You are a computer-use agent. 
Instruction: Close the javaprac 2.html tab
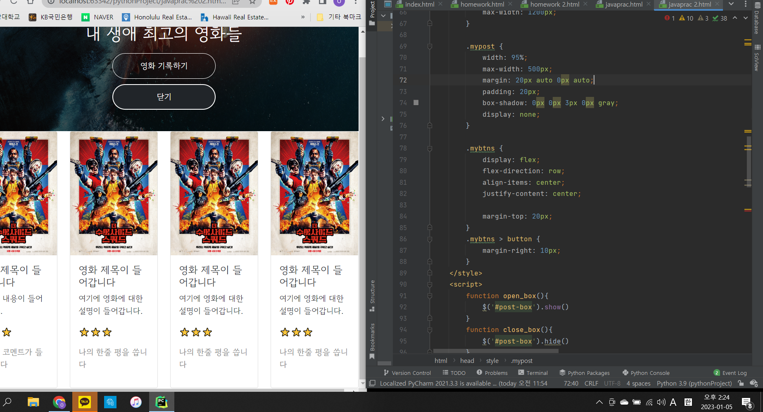(717, 4)
